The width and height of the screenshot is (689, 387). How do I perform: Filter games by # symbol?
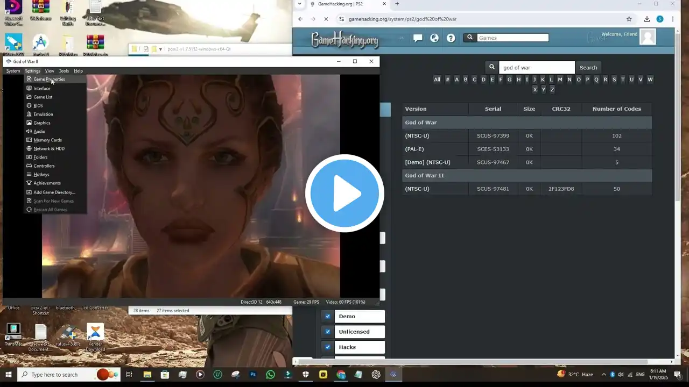coord(447,80)
